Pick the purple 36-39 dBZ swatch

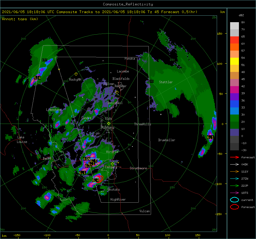tap(234, 97)
